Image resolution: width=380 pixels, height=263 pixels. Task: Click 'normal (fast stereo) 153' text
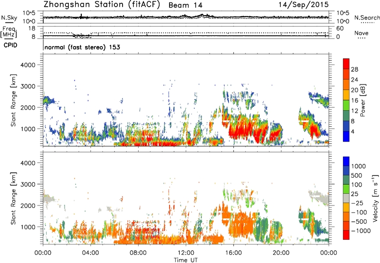(x=82, y=47)
